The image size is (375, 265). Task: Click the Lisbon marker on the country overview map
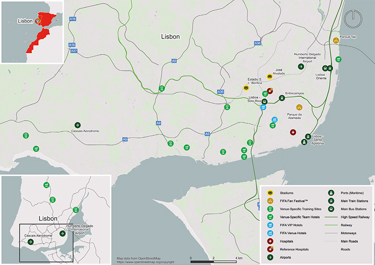(x=37, y=21)
